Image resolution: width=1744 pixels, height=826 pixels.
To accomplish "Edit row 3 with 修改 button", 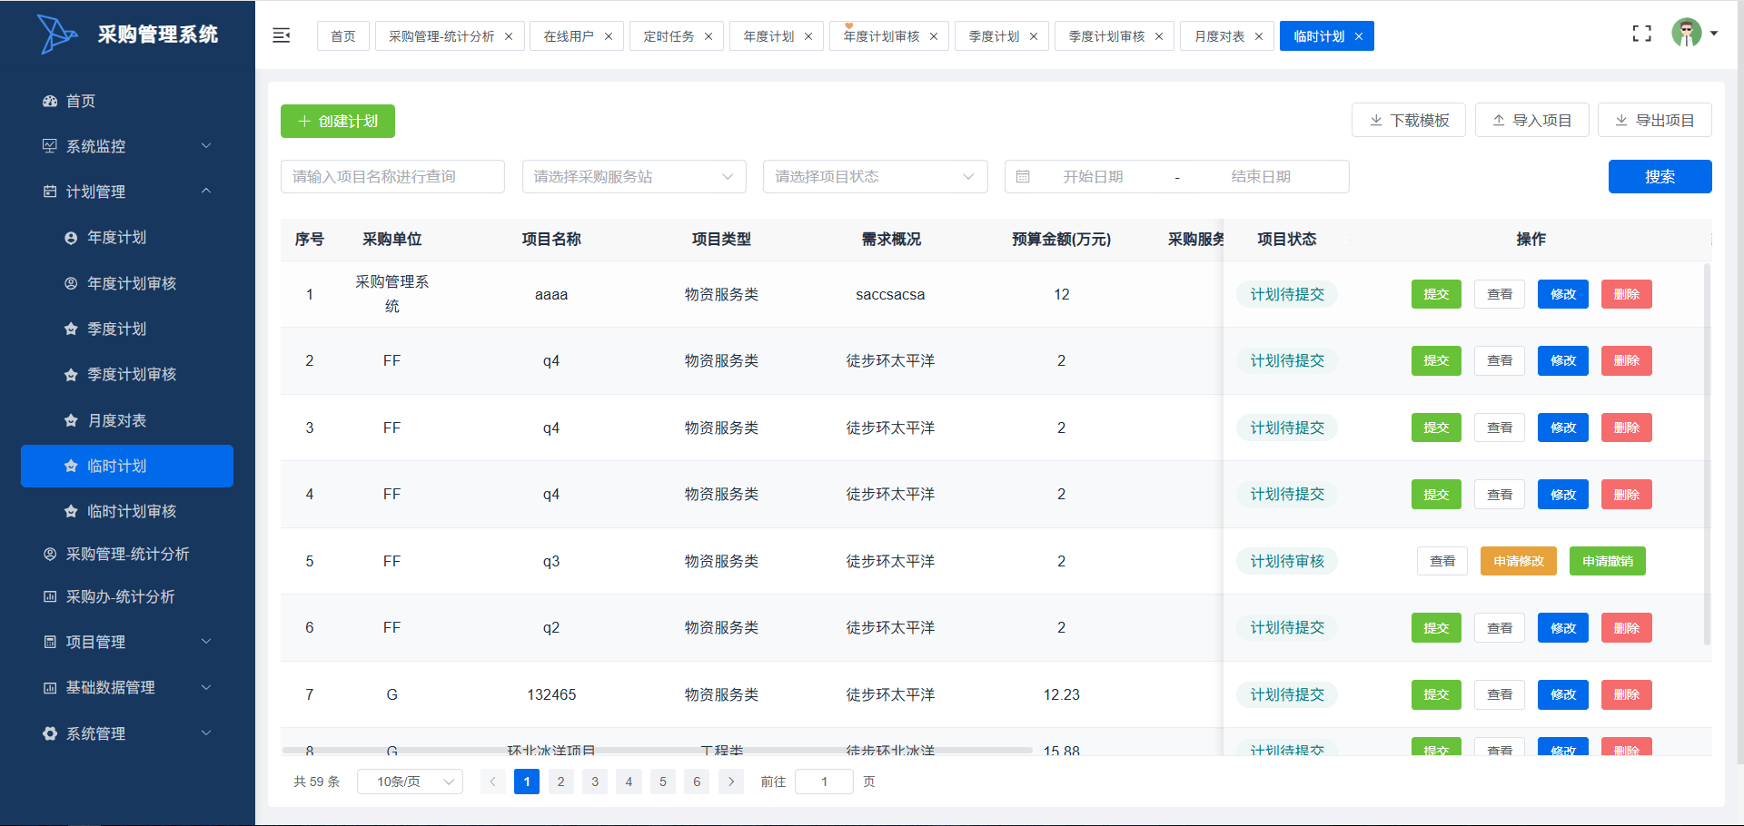I will [x=1563, y=428].
